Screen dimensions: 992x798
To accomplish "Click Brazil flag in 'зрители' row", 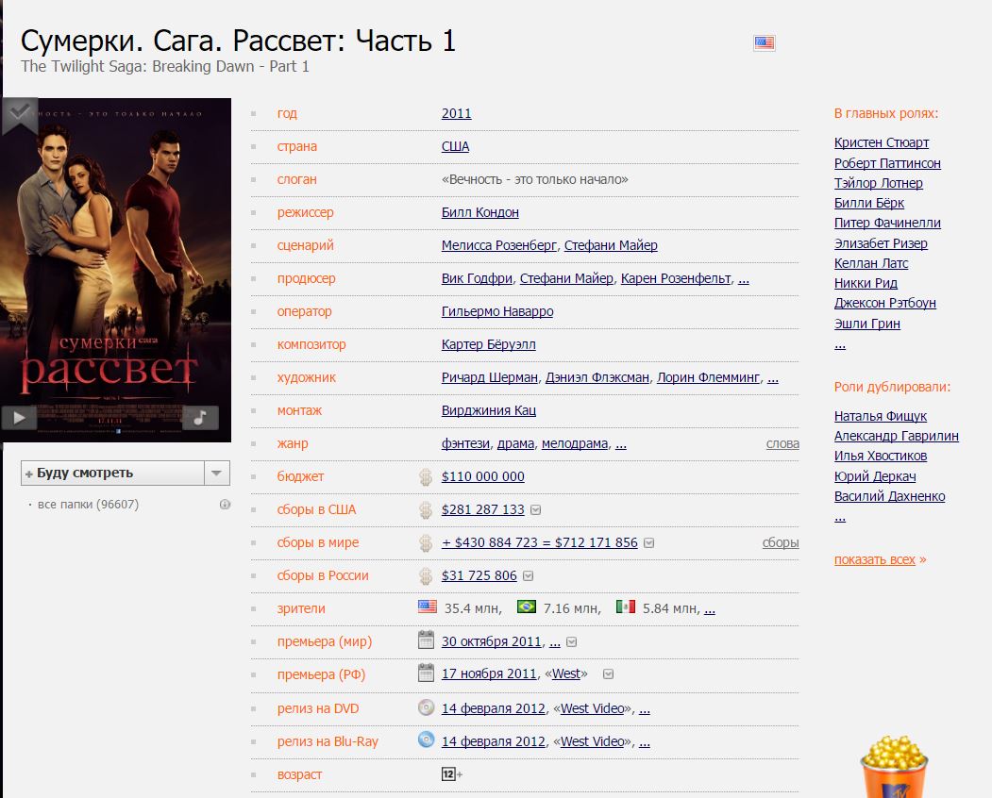I will point(527,607).
